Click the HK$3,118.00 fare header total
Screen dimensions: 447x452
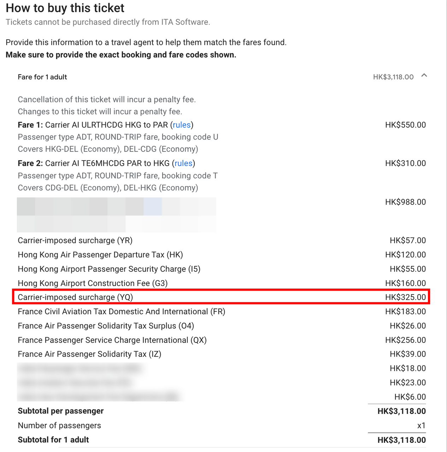(393, 77)
